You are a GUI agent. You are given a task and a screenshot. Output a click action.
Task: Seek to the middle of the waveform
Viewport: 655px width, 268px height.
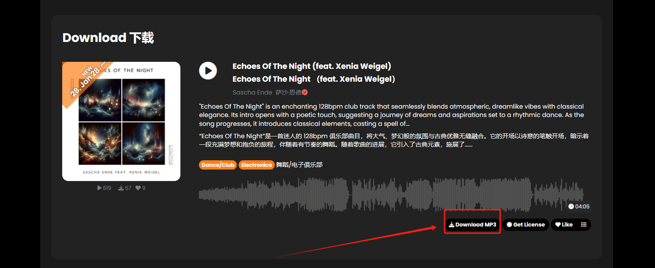[x=392, y=194]
